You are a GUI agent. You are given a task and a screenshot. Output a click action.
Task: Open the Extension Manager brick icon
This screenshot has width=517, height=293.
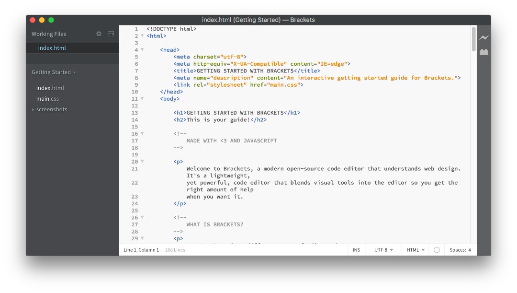coord(483,52)
